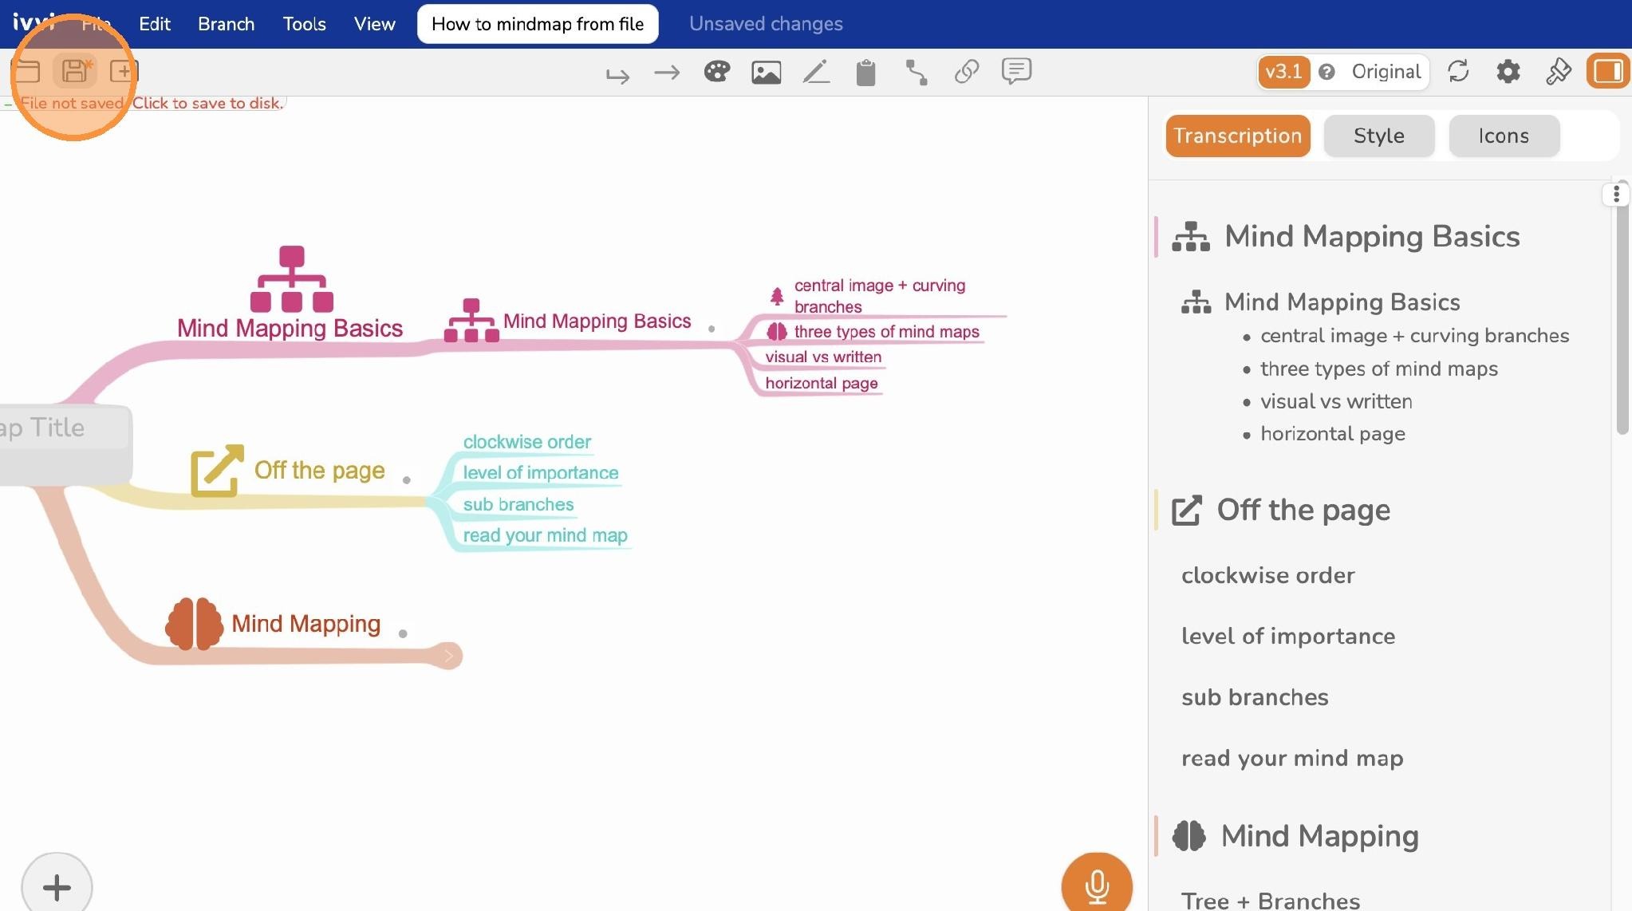Select the pencil draw tool

pos(816,73)
